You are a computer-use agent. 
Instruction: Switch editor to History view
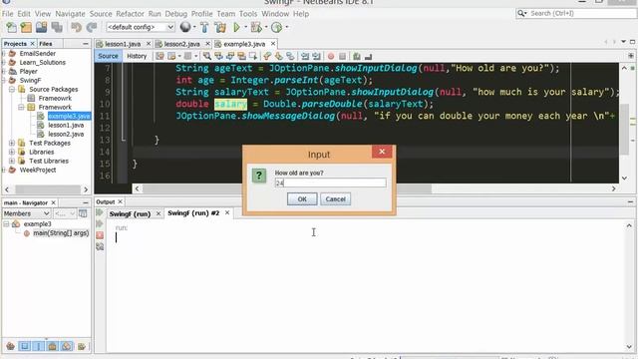click(x=137, y=56)
